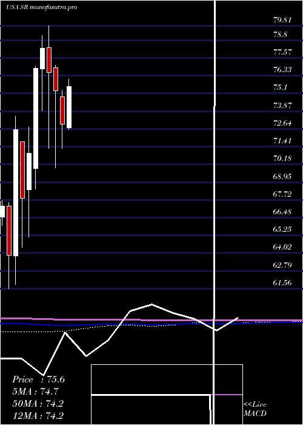Click the 67.72 price axis label
303x425 pixels.
pos(282,194)
